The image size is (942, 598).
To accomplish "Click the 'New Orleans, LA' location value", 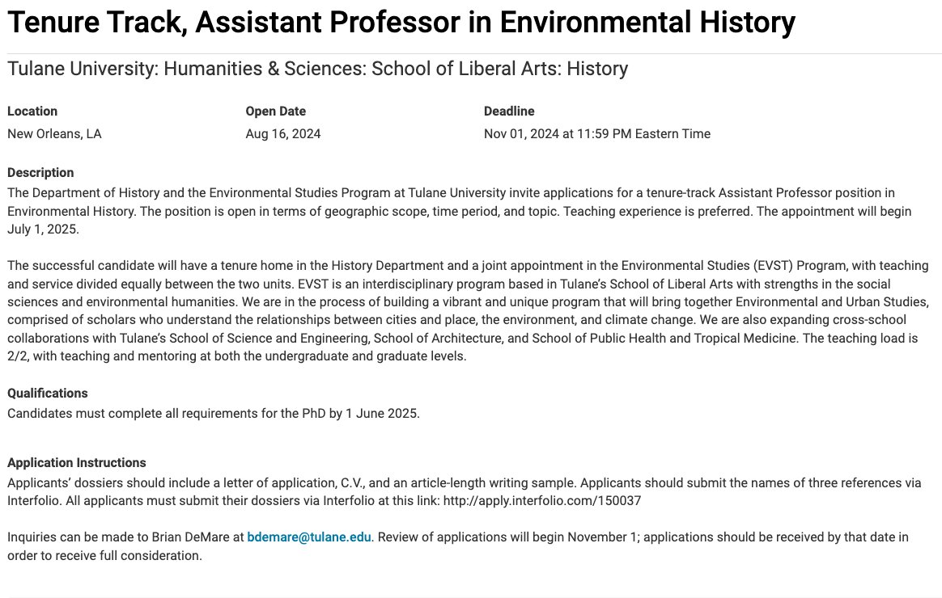I will click(x=55, y=134).
